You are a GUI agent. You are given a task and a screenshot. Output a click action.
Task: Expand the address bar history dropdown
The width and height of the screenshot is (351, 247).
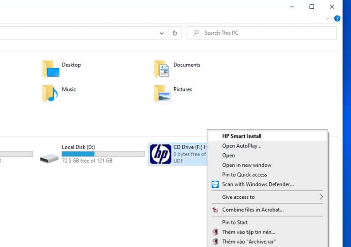tap(161, 33)
